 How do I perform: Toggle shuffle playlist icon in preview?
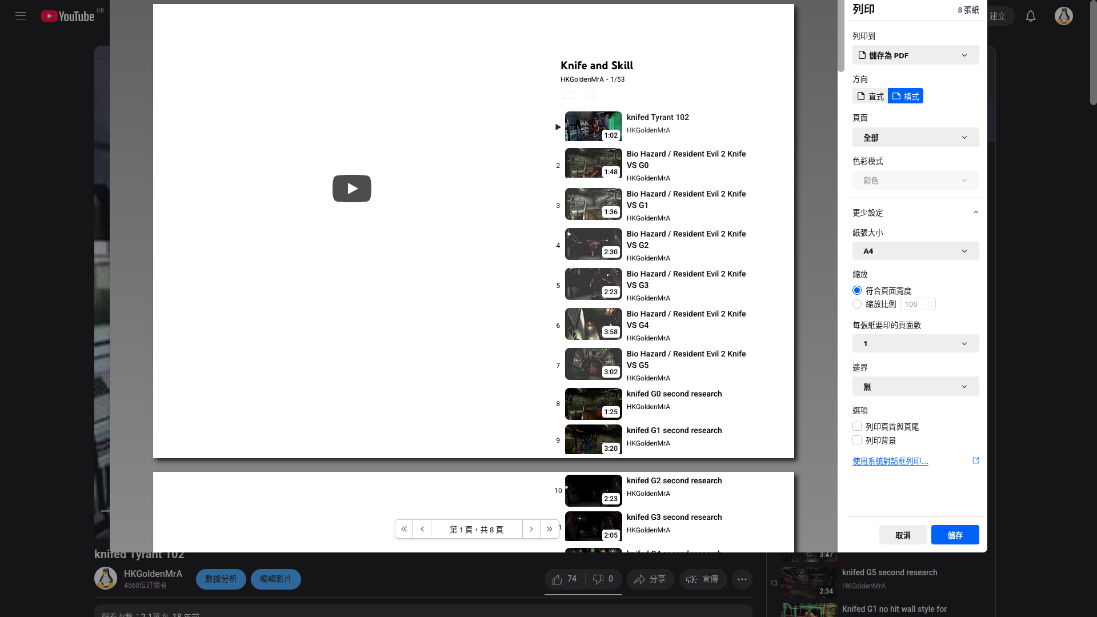point(590,95)
